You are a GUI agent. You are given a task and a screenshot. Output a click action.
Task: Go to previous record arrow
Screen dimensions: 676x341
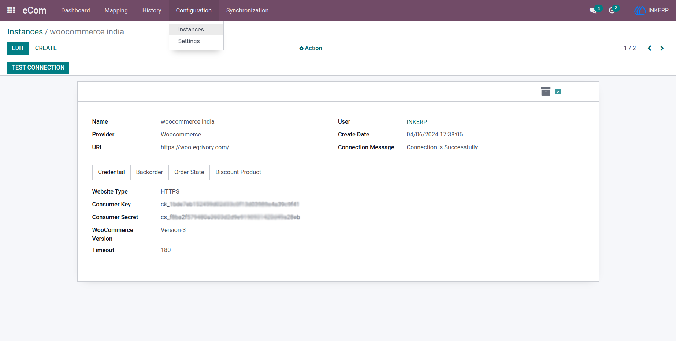tap(649, 48)
